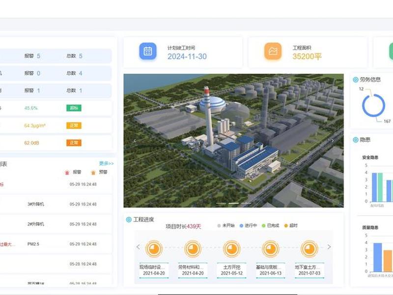Viewport: 393px width, 295px height.
Task: Click the orange badge beside 62.0dB
Action: [x=74, y=143]
